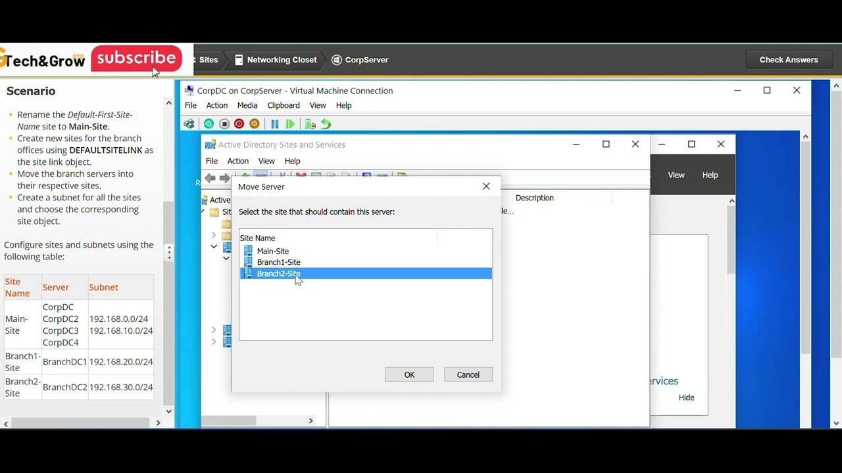Click the tree pane horizontal scroll right arrow
Viewport: 842px width, 473px height.
tap(310, 420)
